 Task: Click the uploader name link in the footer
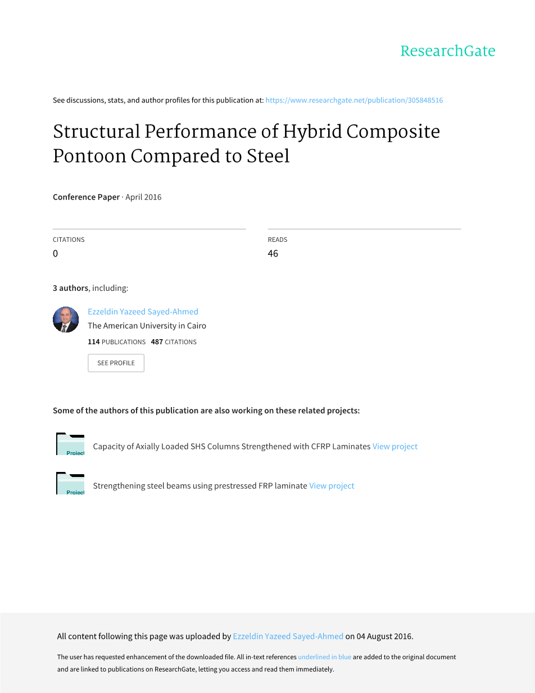[288, 637]
